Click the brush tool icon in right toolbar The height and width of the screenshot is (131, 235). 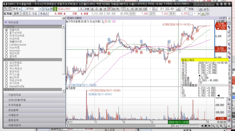pos(229,32)
